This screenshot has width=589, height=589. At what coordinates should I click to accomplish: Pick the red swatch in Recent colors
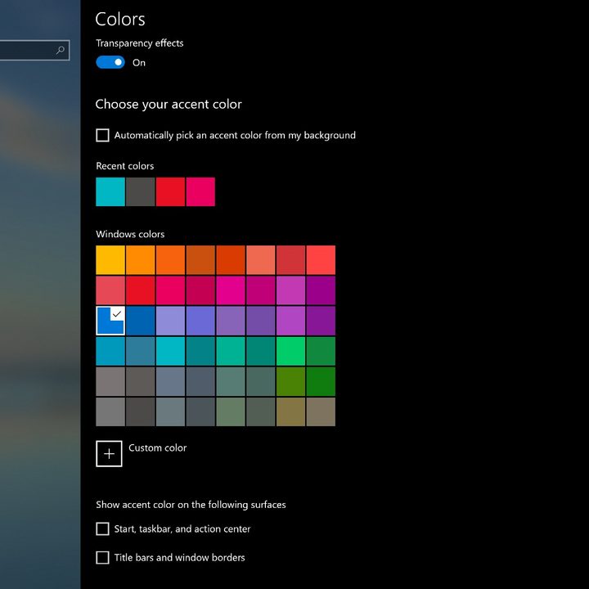[x=170, y=192]
